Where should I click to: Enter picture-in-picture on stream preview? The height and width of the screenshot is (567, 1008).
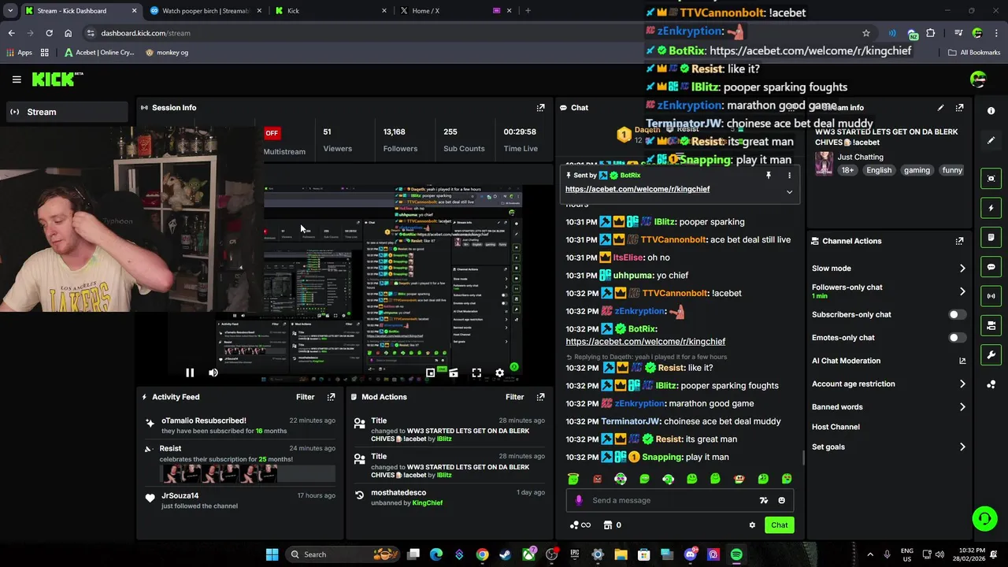pos(431,373)
